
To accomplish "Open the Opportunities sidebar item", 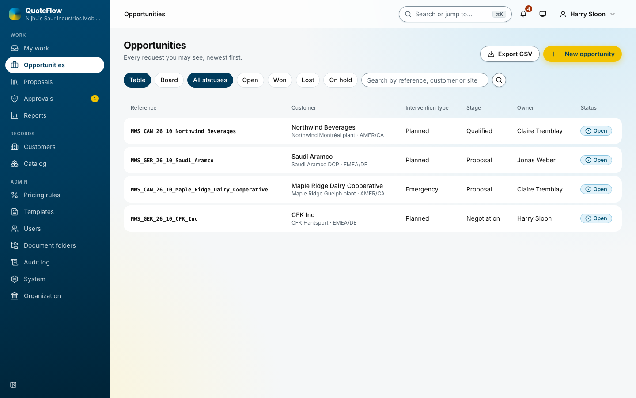I will [55, 65].
